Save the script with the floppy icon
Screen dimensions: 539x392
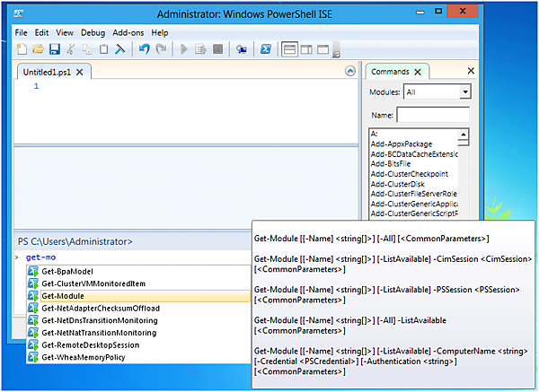point(54,49)
